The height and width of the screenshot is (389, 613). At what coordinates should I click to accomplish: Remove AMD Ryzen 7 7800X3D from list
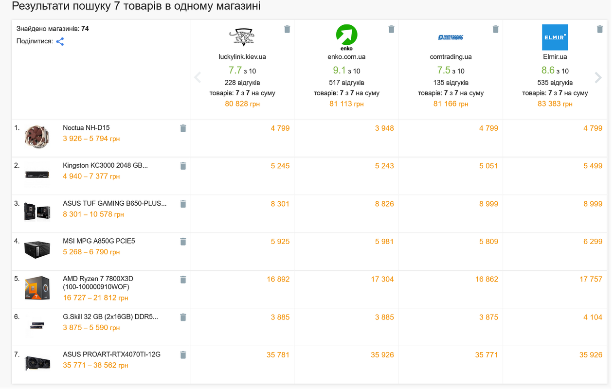point(183,279)
